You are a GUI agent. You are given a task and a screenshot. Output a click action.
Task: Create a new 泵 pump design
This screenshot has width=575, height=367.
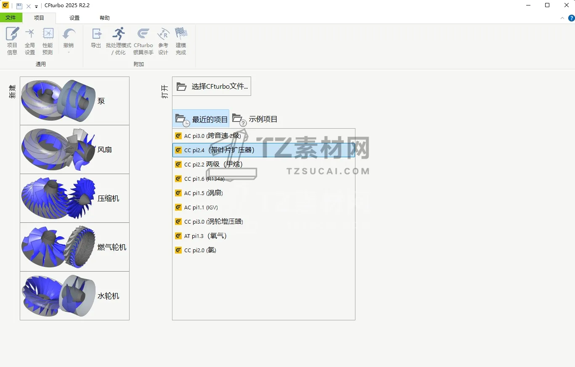[x=75, y=101]
